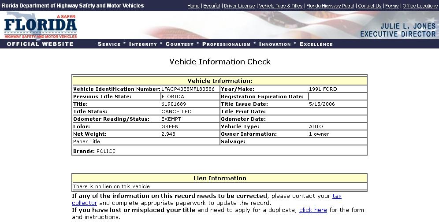Go to Vehicle Tags & Titles
439x223 pixels.
281,6
